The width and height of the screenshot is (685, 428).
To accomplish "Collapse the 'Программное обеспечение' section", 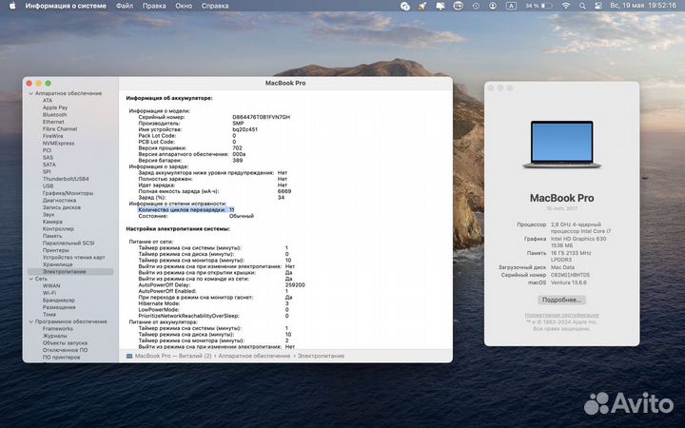I will pyautogui.click(x=31, y=321).
